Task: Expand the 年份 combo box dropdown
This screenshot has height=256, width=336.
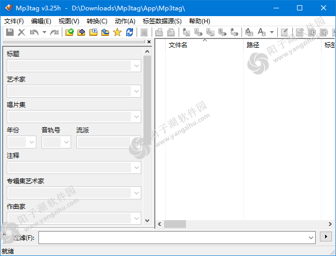Action: point(32,142)
